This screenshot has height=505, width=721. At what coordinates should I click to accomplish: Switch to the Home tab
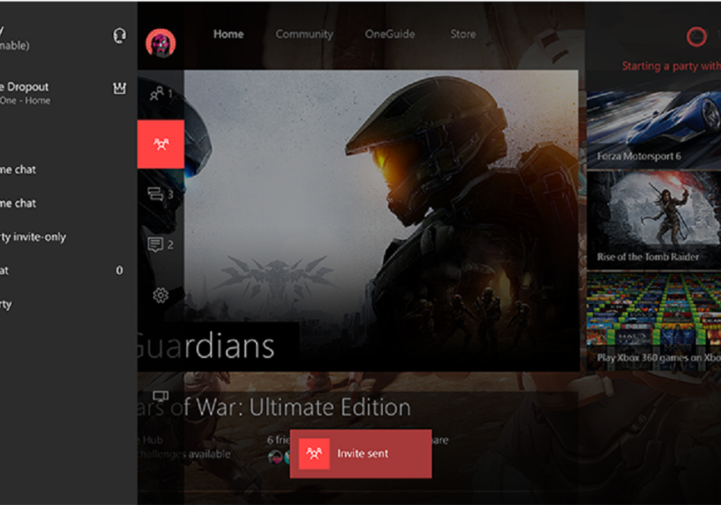(x=228, y=34)
